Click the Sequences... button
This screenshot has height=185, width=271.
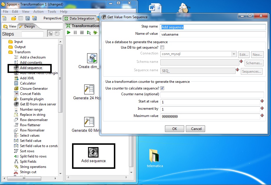point(252,72)
